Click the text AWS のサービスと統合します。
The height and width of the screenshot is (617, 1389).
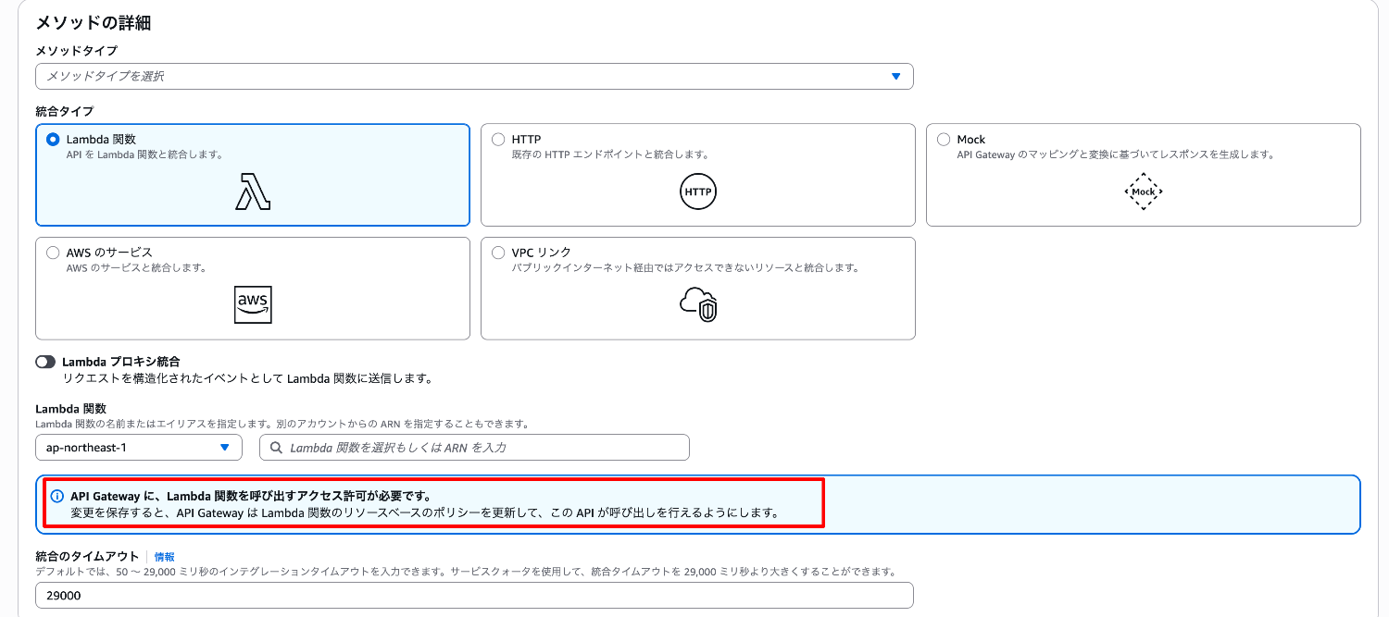(136, 267)
